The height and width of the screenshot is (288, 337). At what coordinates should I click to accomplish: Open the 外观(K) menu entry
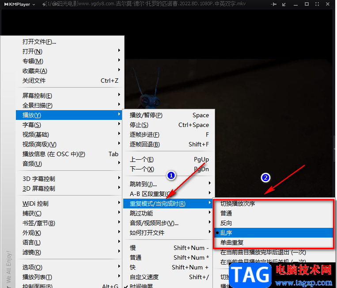click(69, 233)
